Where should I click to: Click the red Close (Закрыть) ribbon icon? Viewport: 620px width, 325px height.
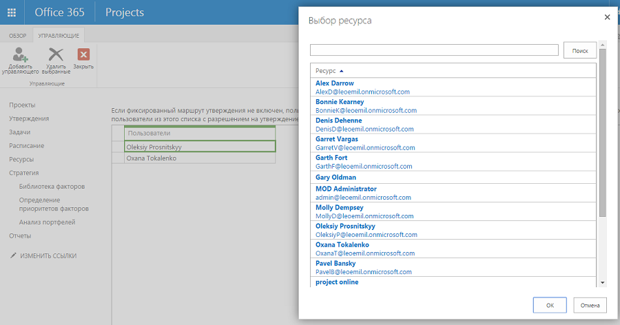[83, 54]
